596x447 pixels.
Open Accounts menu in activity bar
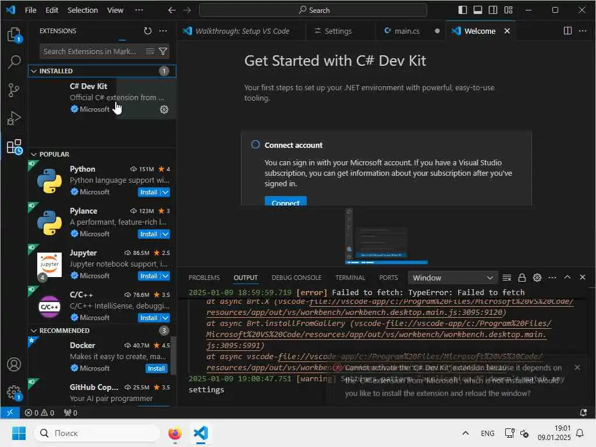coord(14,364)
